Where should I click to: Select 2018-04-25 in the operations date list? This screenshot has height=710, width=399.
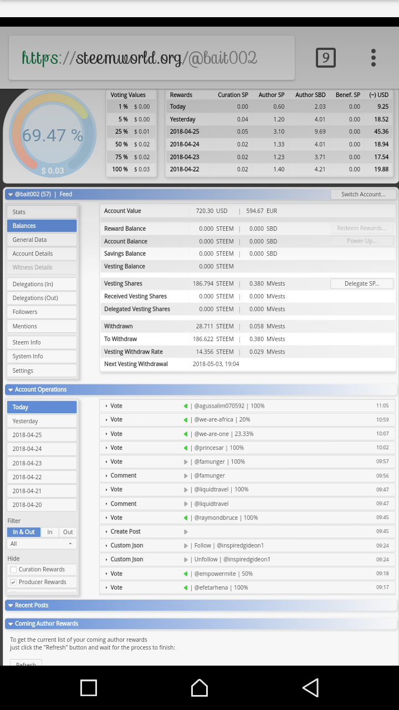click(x=42, y=435)
